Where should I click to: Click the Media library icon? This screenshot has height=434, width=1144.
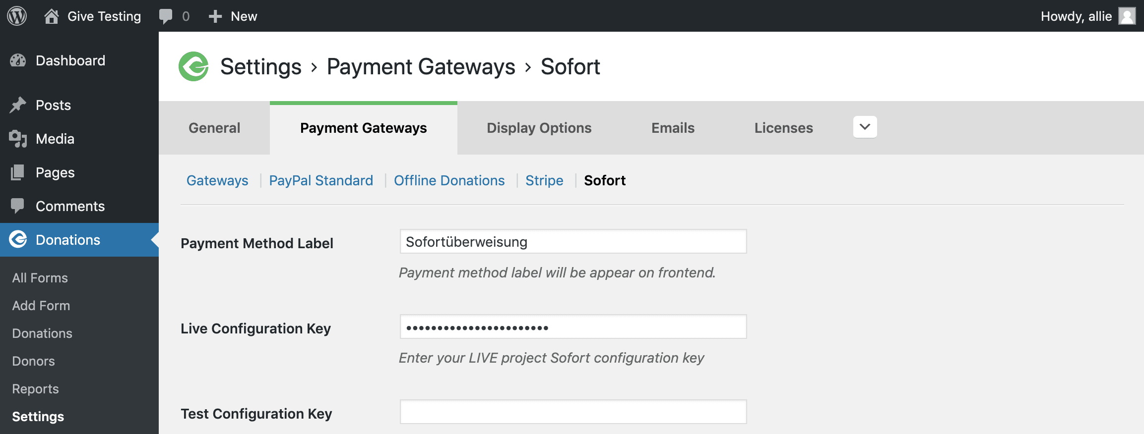(x=18, y=139)
